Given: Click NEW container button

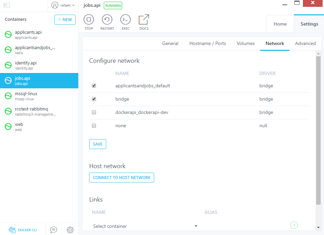Looking at the screenshot, I should [65, 20].
